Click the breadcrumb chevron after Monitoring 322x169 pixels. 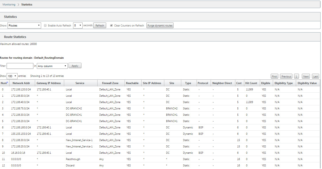click(x=18, y=5)
